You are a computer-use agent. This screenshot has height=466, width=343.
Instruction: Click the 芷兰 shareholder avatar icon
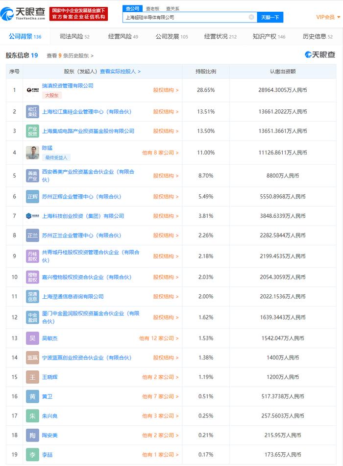(32, 235)
